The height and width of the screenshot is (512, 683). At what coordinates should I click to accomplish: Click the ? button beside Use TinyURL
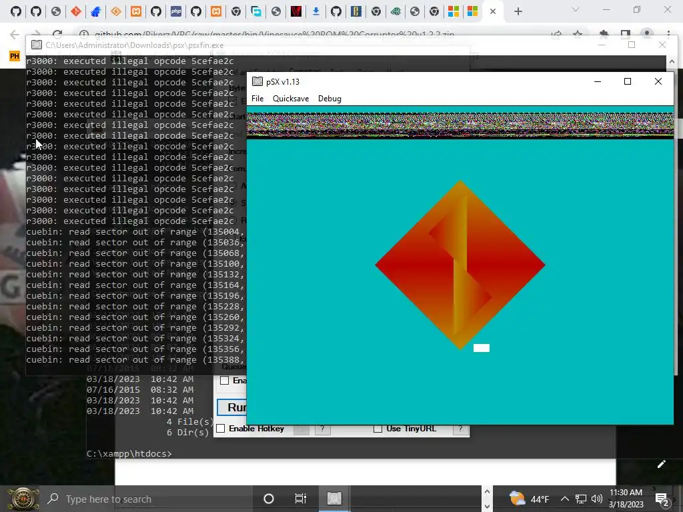460,429
